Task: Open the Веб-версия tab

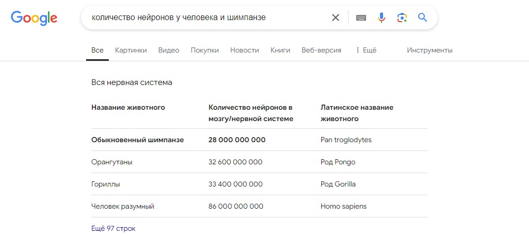Action: point(321,50)
